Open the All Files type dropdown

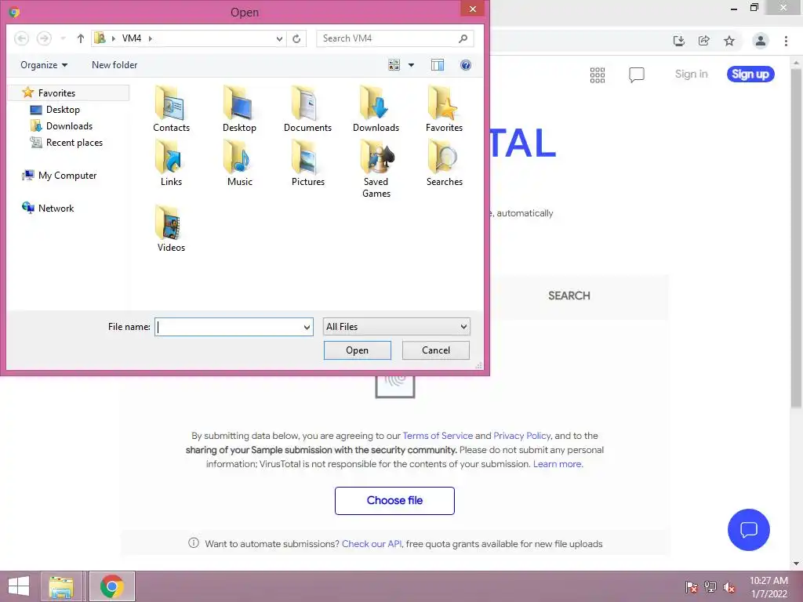point(396,327)
